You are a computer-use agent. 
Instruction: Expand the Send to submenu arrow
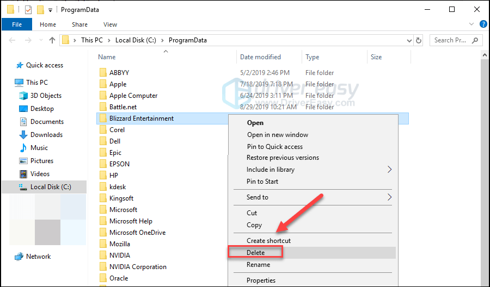tap(389, 197)
